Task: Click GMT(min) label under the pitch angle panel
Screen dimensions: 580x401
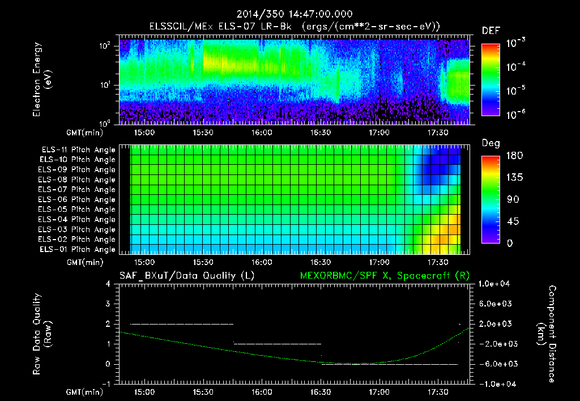Action: tap(85, 263)
